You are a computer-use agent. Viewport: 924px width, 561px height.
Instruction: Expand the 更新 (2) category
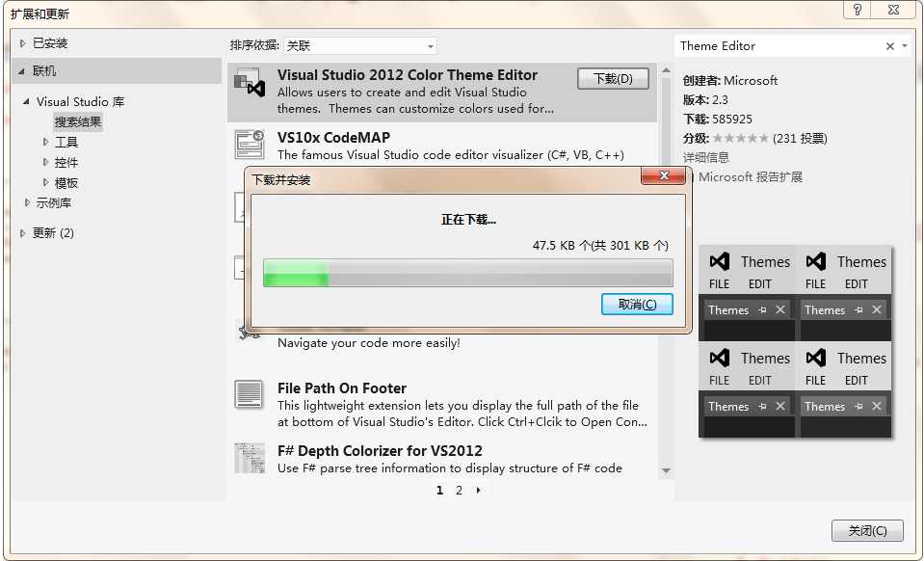point(22,233)
